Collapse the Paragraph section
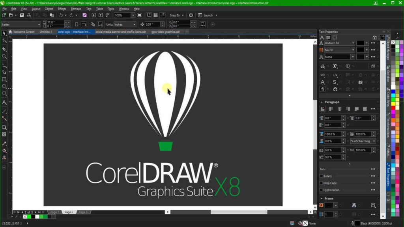Image resolution: width=404 pixels, height=227 pixels. click(322, 102)
